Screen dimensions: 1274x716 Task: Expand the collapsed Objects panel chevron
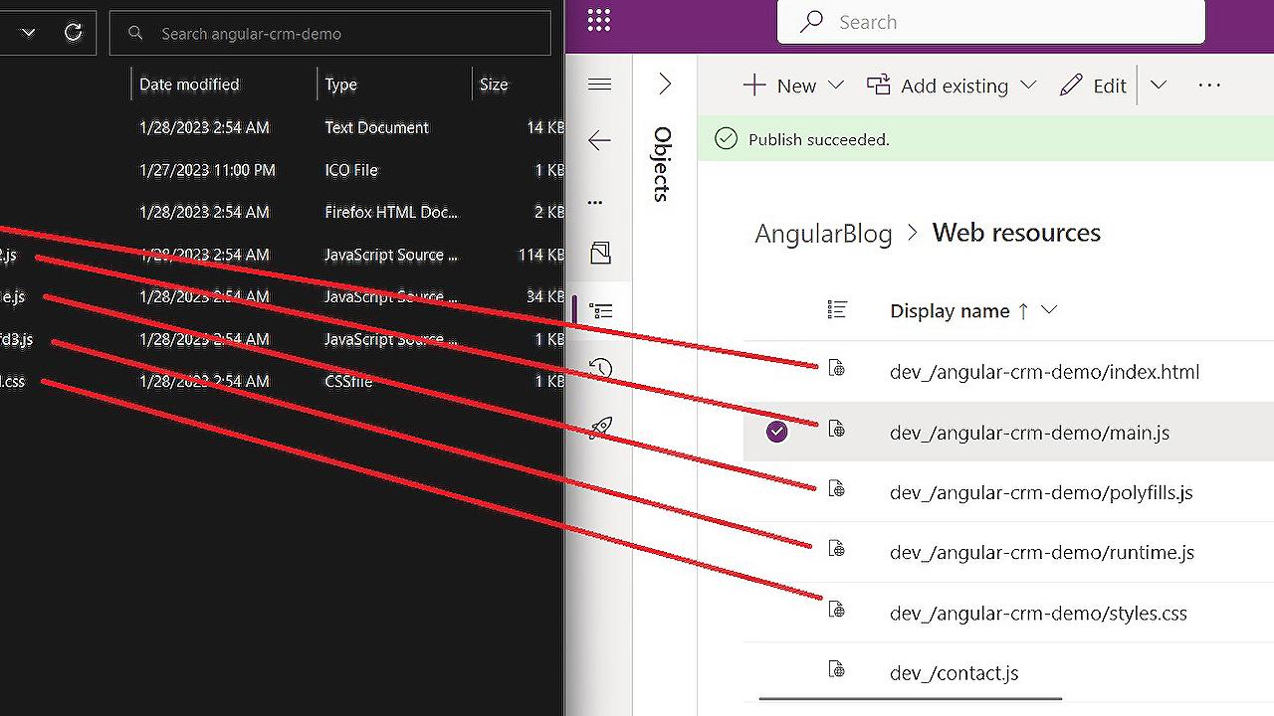click(x=665, y=84)
